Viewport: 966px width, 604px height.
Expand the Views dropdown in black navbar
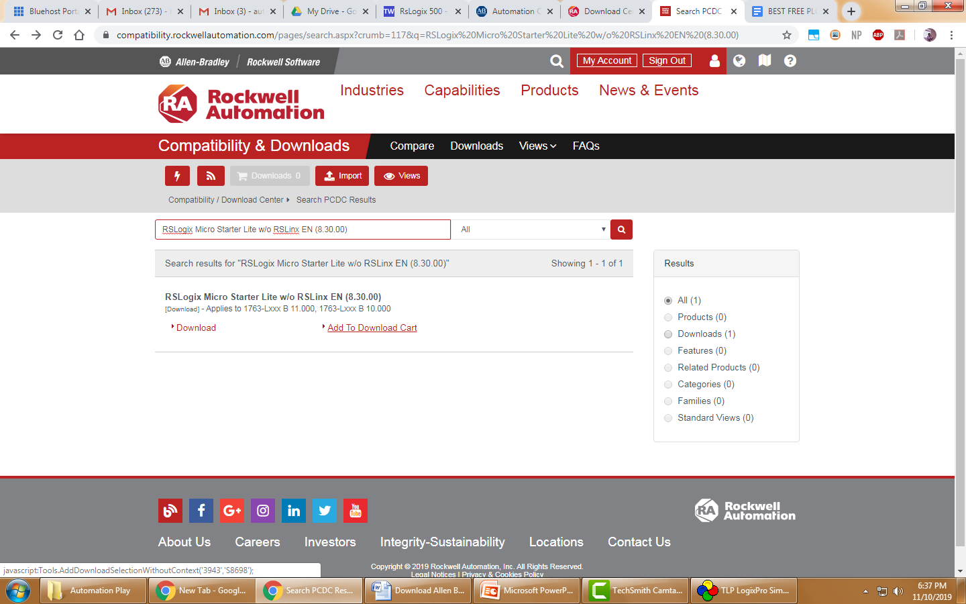pos(537,146)
